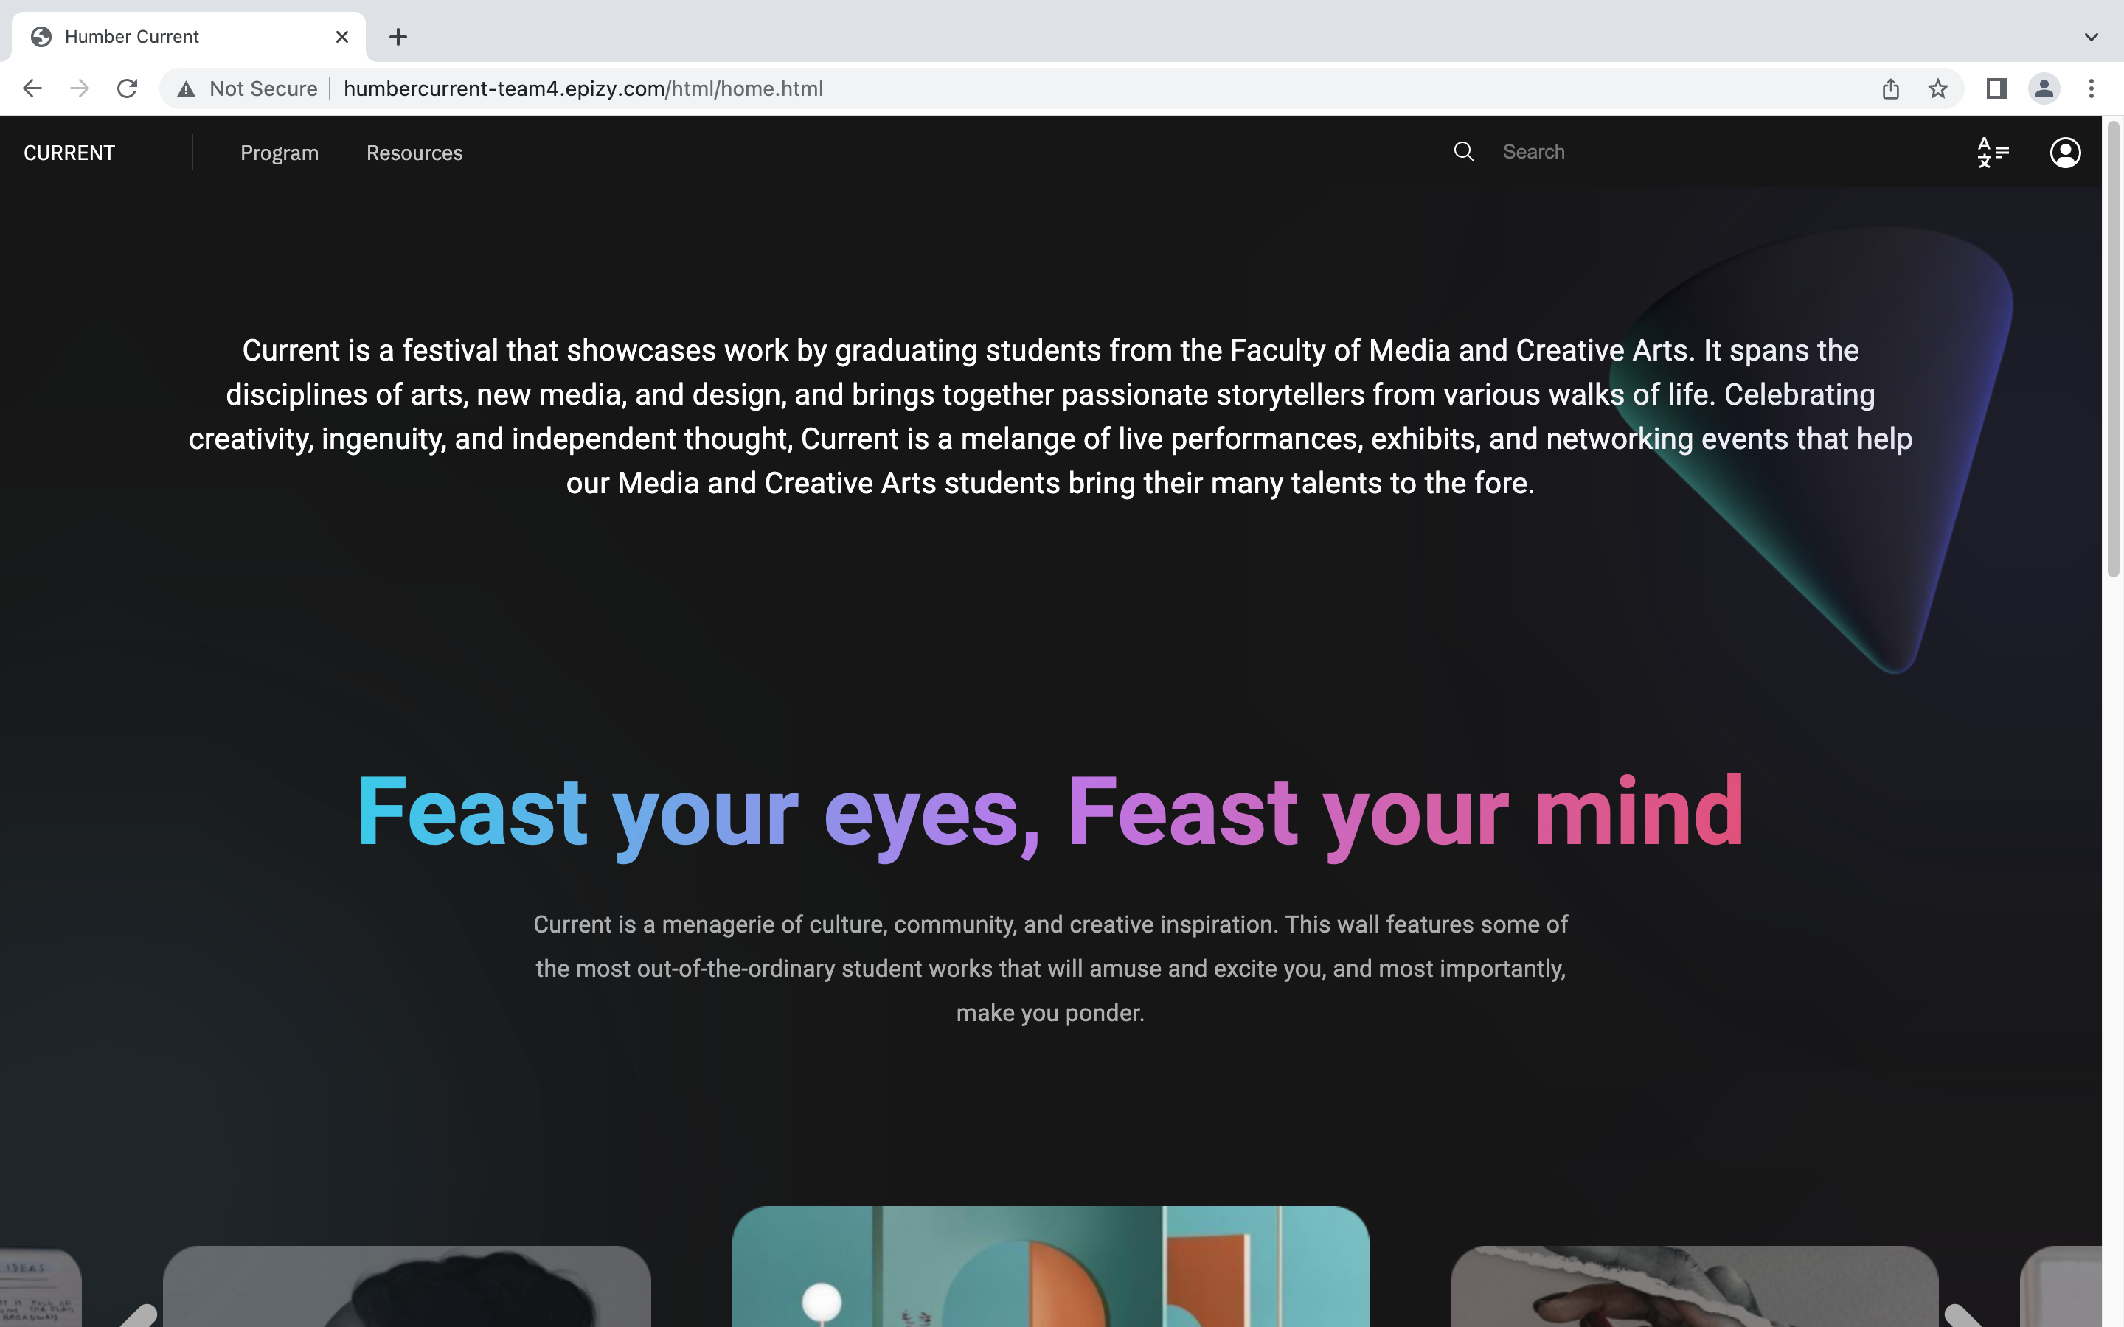This screenshot has width=2124, height=1327.
Task: Click the next carousel arrow
Action: [1962, 1314]
